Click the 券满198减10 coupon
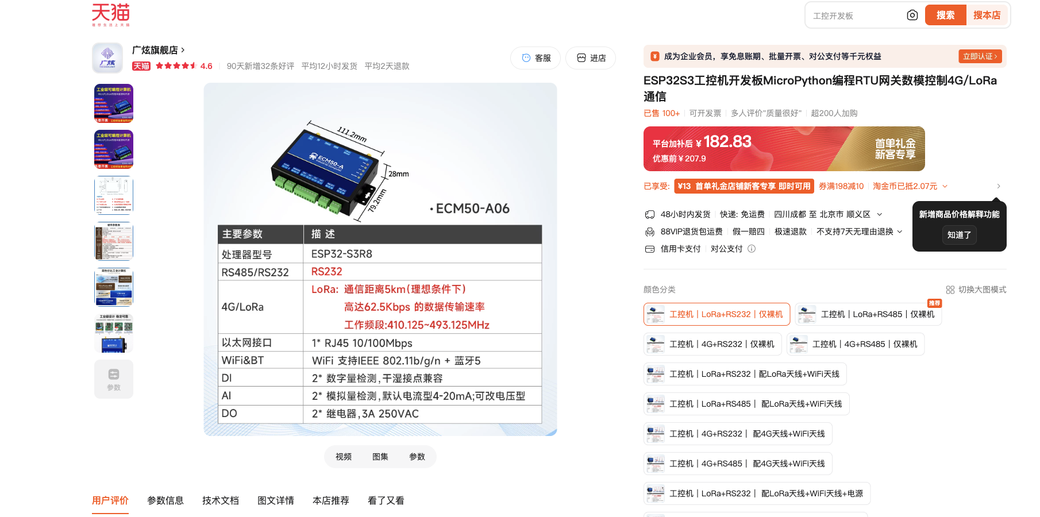 click(841, 186)
